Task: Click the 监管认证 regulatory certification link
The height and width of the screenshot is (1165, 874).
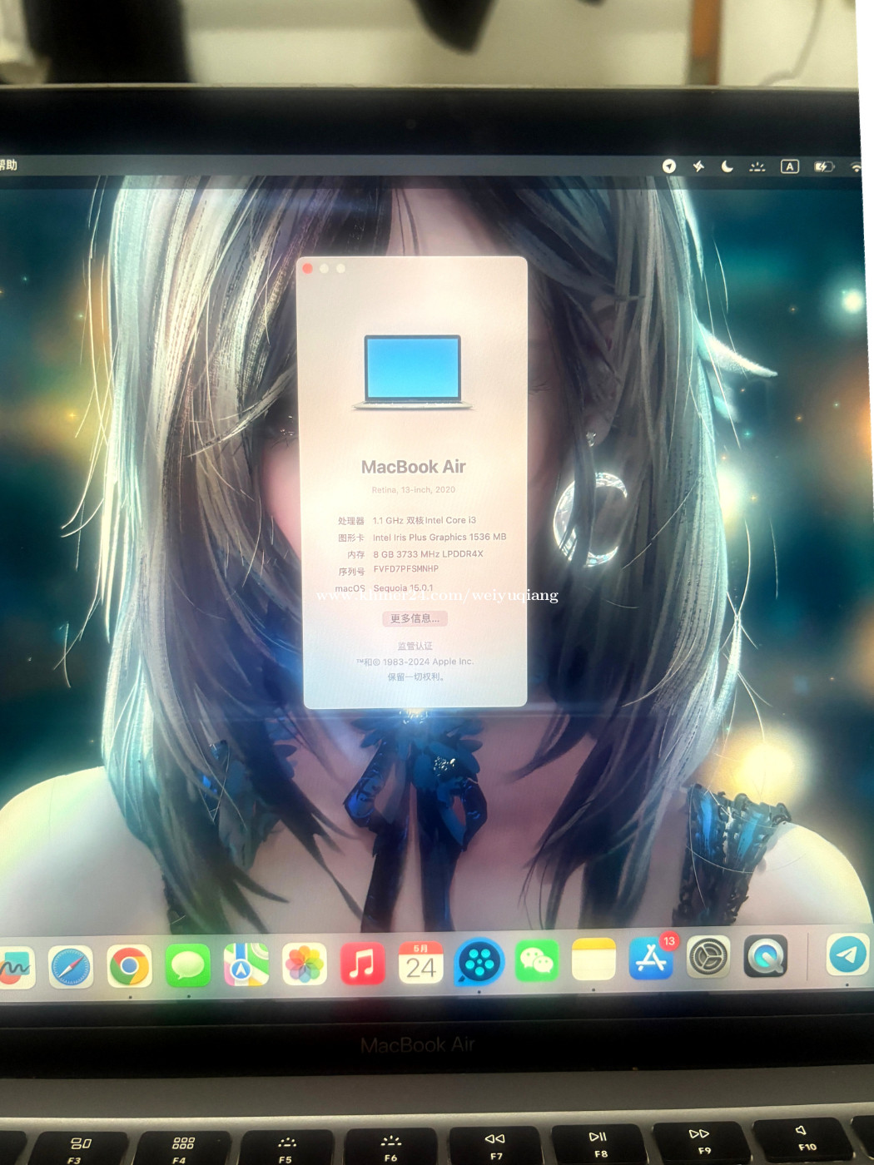Action: click(415, 646)
